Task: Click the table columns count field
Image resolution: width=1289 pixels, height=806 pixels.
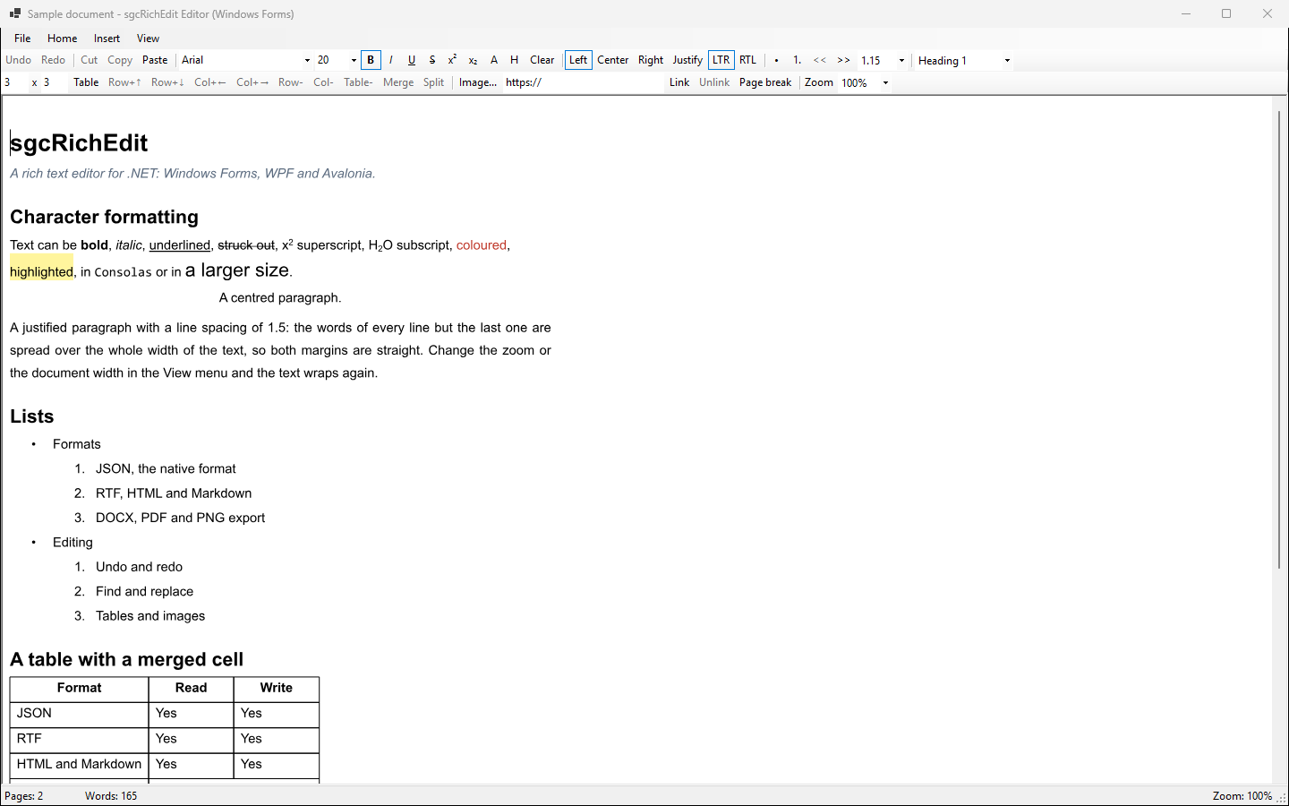Action: click(55, 82)
